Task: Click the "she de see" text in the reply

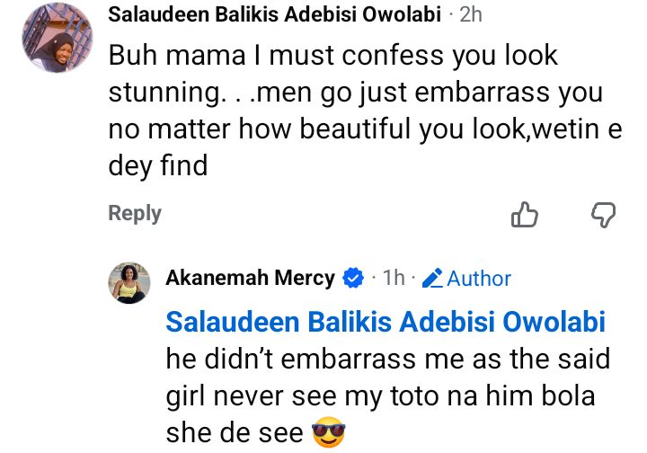Action: [x=234, y=434]
